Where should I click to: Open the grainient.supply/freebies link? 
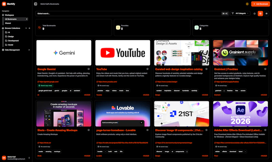pyautogui.click(x=226, y=82)
